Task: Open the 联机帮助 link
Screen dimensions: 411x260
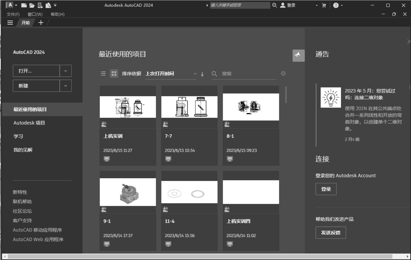Action: 22,202
